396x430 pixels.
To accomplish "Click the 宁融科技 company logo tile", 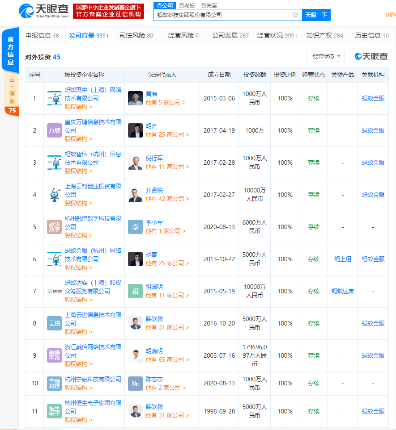I will (55, 384).
